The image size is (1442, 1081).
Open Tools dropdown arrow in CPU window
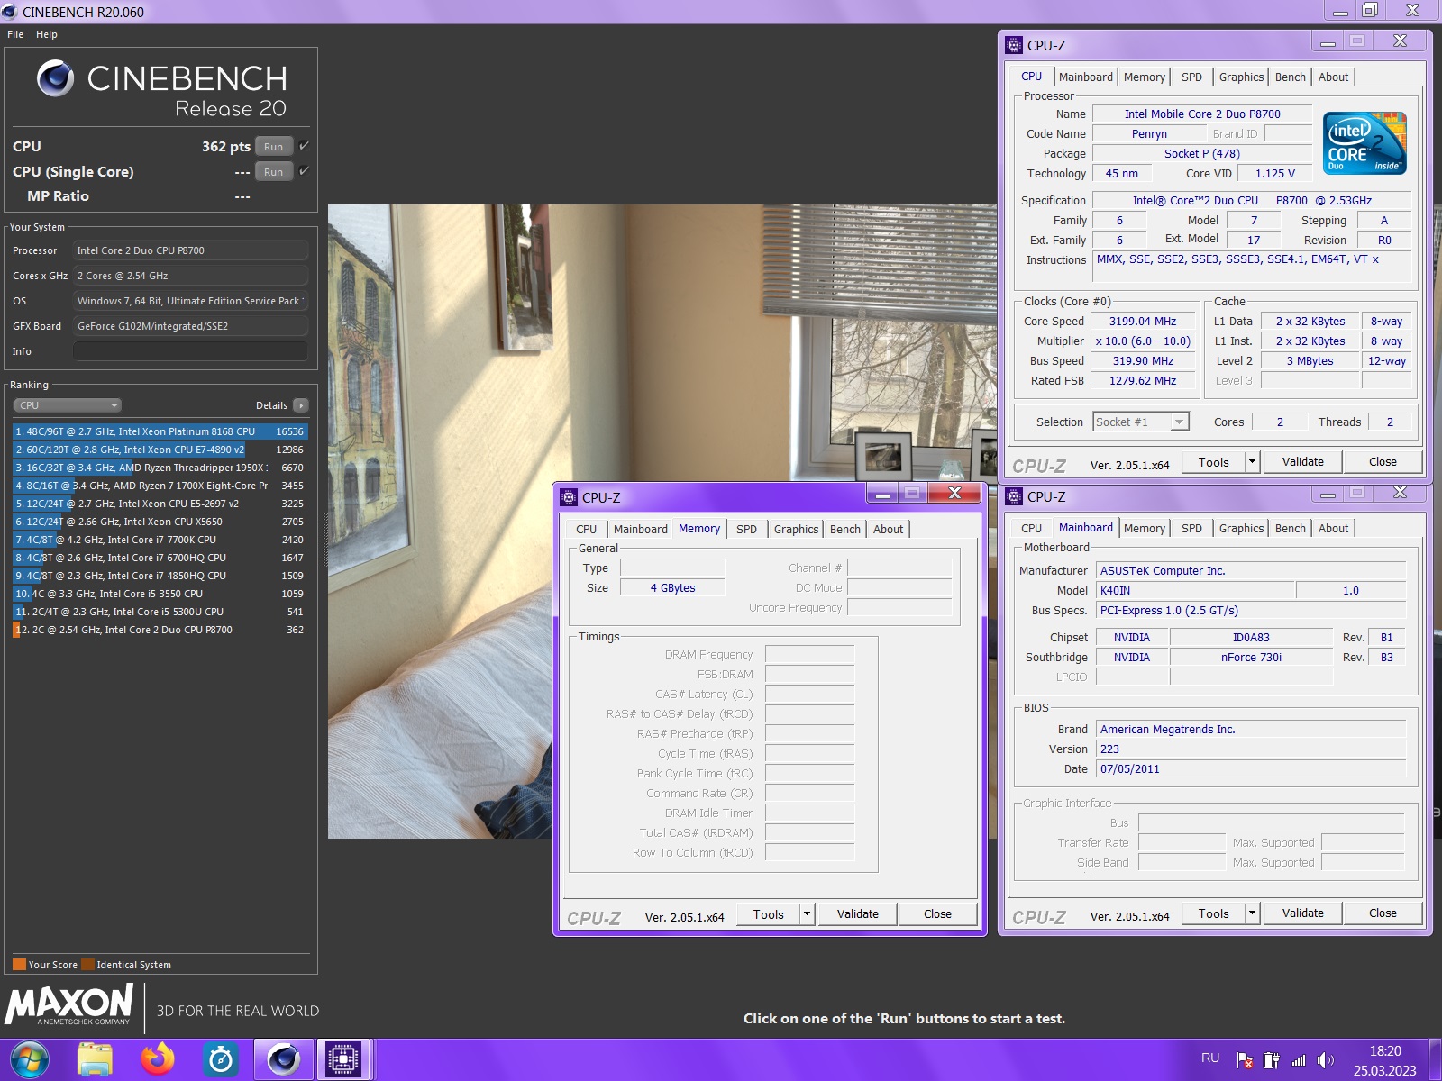pos(1252,462)
